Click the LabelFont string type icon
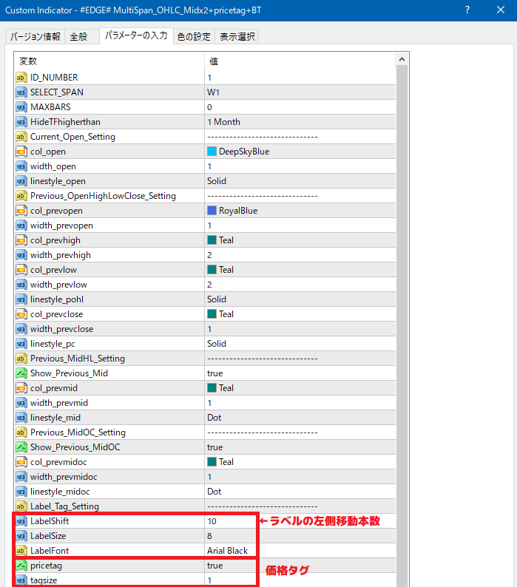The height and width of the screenshot is (587, 517). [x=21, y=551]
